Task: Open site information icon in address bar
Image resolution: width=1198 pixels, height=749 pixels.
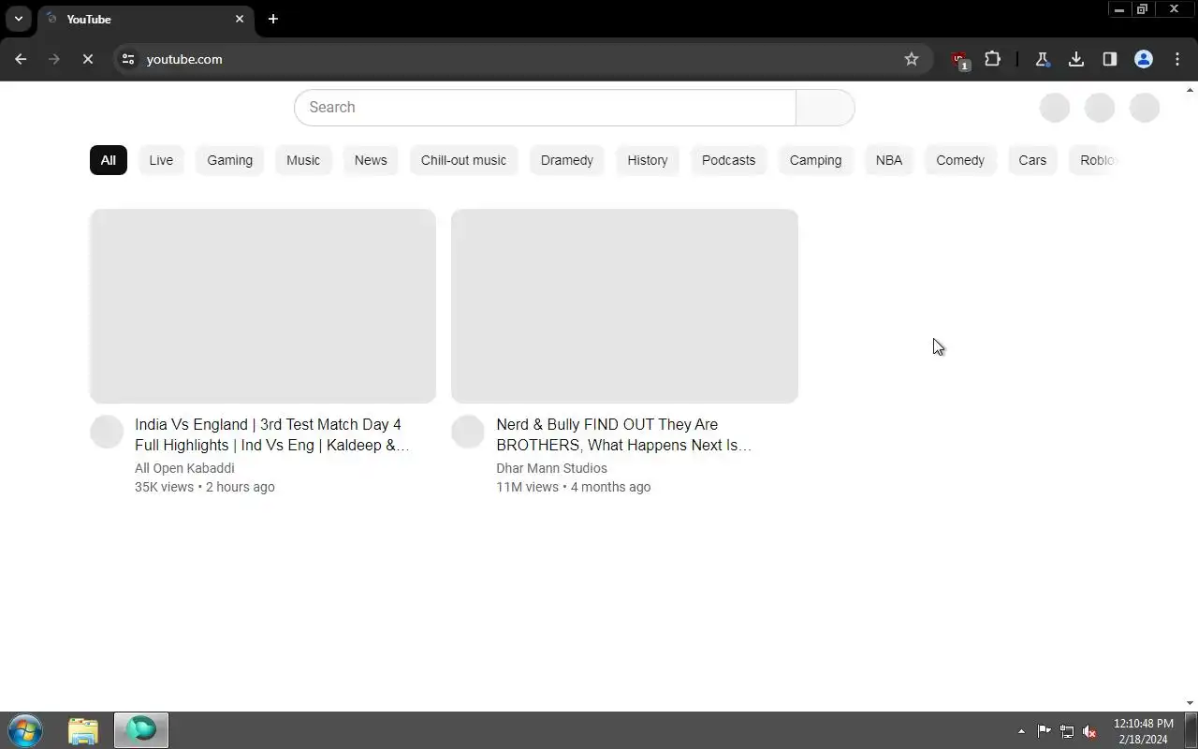Action: pos(128,59)
